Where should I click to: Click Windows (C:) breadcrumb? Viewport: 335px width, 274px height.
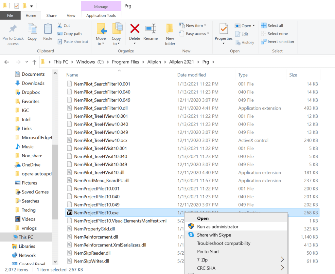(x=90, y=62)
